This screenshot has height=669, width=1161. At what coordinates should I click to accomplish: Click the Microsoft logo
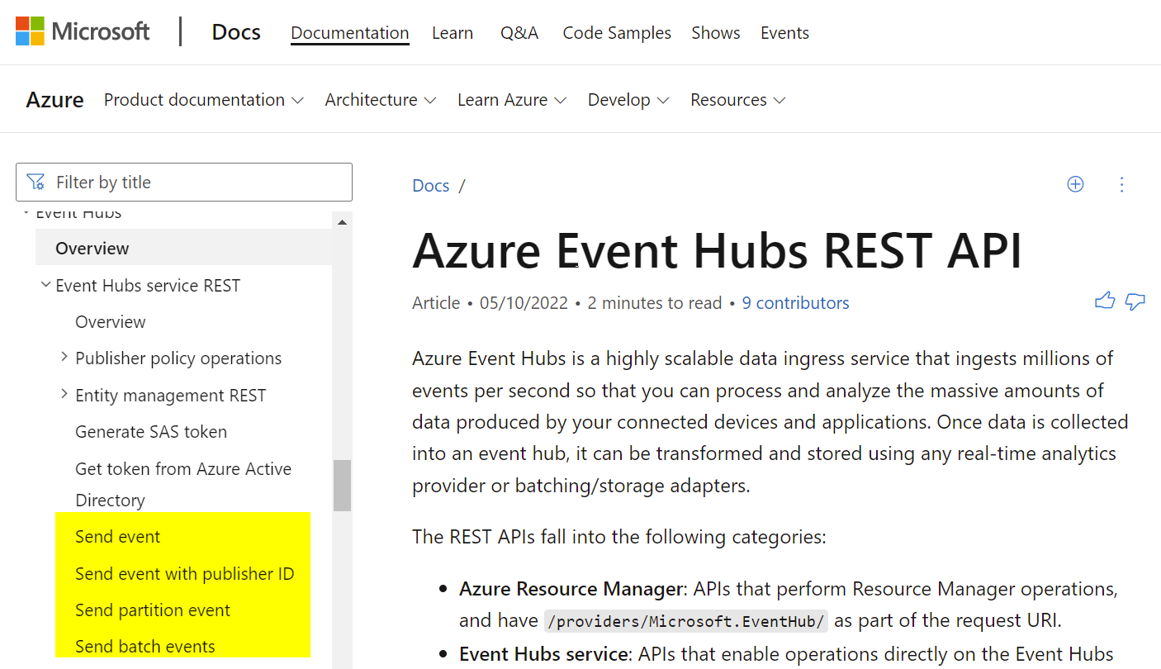point(83,31)
